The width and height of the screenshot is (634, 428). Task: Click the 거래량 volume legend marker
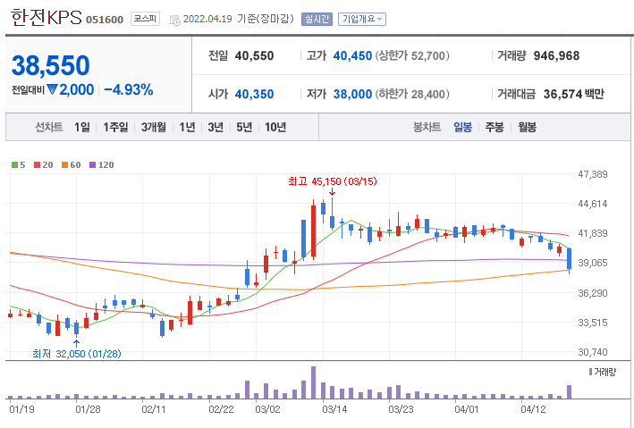(591, 372)
